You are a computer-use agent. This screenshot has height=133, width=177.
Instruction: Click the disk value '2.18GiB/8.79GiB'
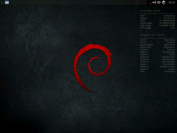click(x=167, y=26)
